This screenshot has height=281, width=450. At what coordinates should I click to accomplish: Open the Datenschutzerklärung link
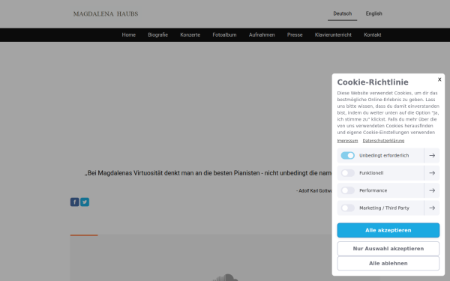pyautogui.click(x=383, y=141)
